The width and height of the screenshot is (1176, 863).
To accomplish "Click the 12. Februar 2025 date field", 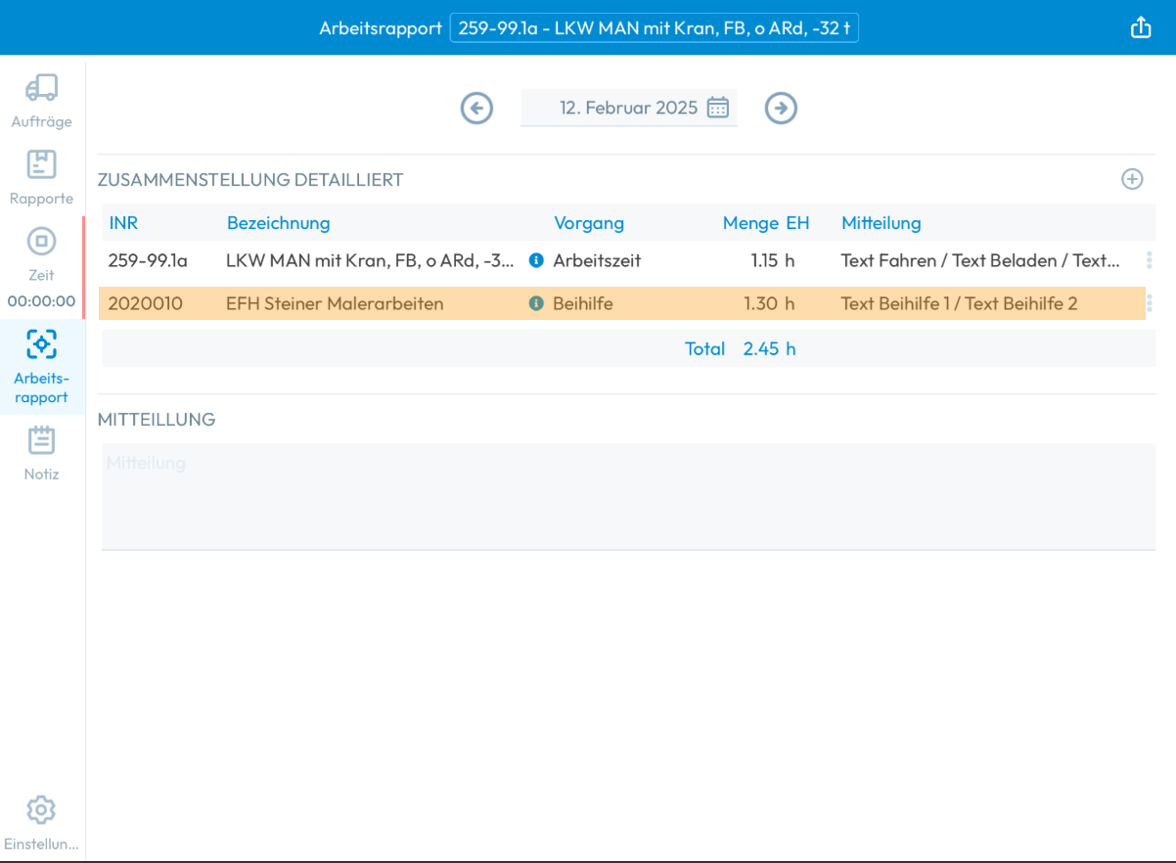I will [x=628, y=108].
